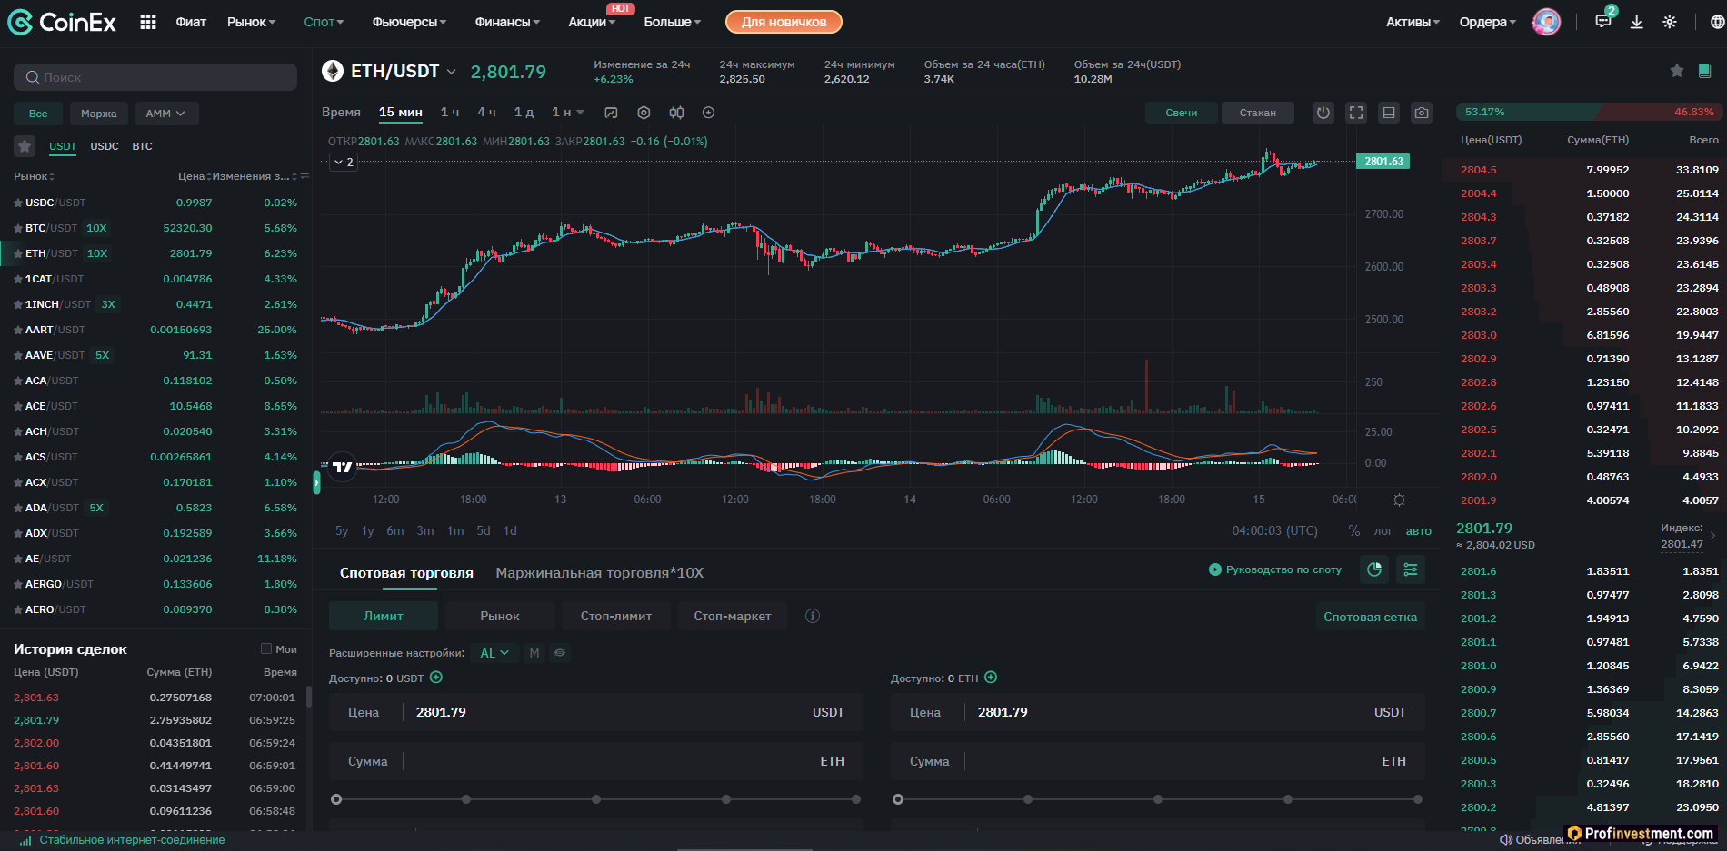Take a chart snapshot with camera icon
Image resolution: width=1727 pixels, height=851 pixels.
pyautogui.click(x=1422, y=113)
